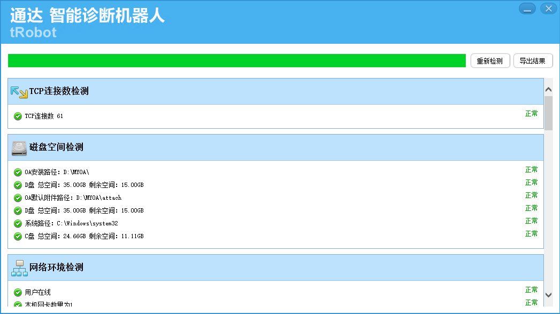Click green check icon beside OA默认附件路径
560x314 pixels.
click(18, 198)
